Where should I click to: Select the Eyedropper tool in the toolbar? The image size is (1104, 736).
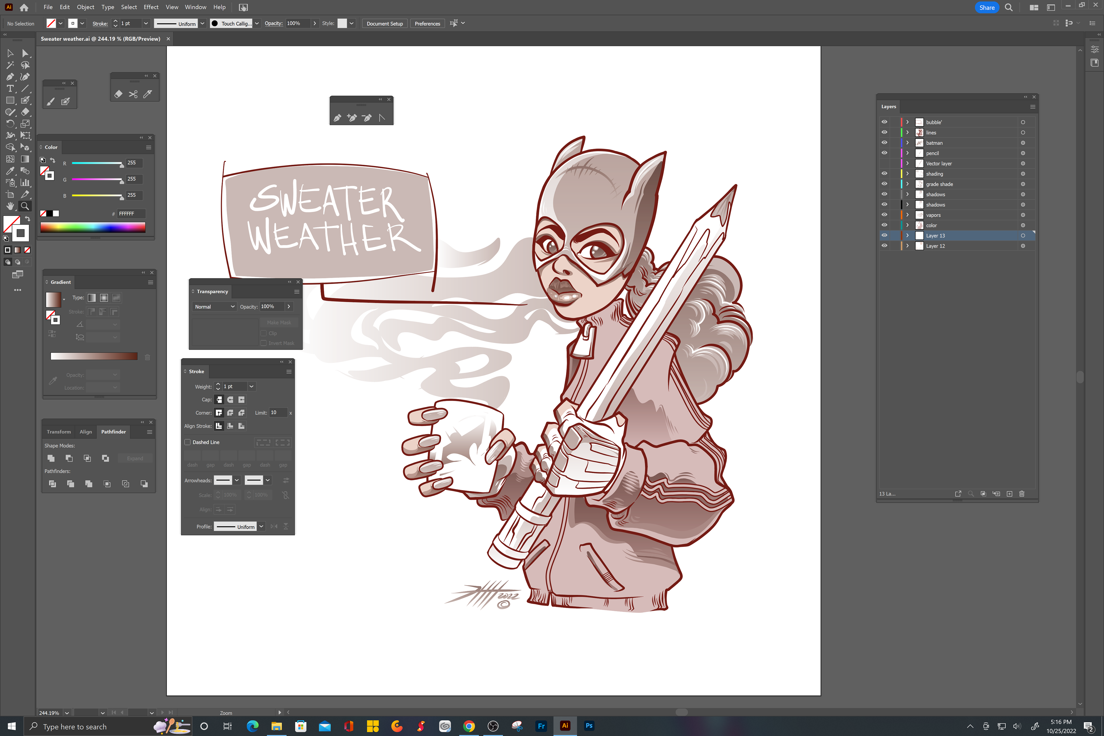pos(10,171)
